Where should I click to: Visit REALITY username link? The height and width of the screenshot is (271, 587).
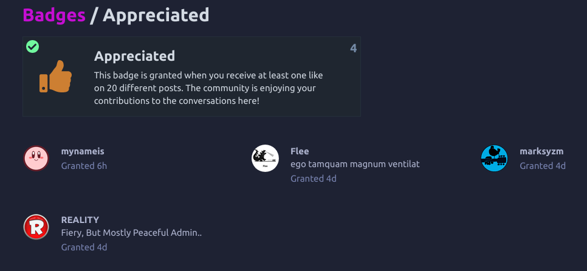[x=80, y=220]
